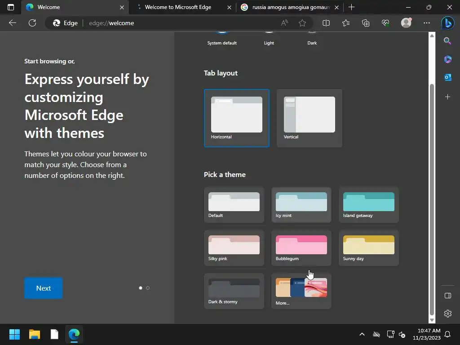Open the blank document taskbar icon
This screenshot has width=460, height=345.
54,334
